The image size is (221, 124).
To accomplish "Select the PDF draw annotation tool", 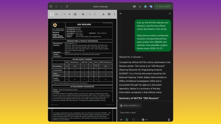I will click(83, 14).
